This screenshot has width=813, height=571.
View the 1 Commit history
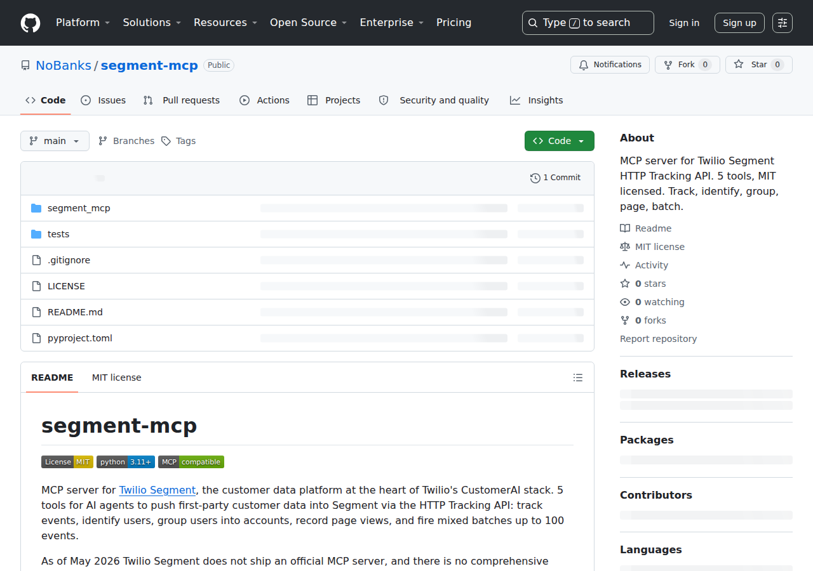[x=556, y=178]
